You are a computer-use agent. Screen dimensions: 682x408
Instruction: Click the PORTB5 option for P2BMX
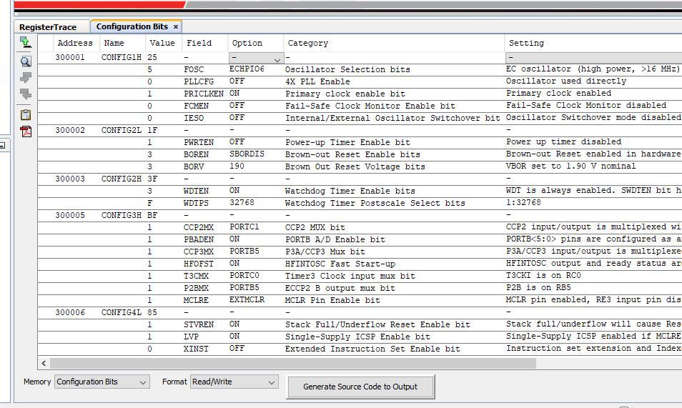coord(244,288)
